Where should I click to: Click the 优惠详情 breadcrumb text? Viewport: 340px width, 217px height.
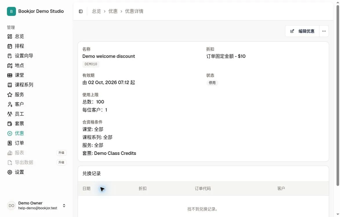[x=134, y=11]
